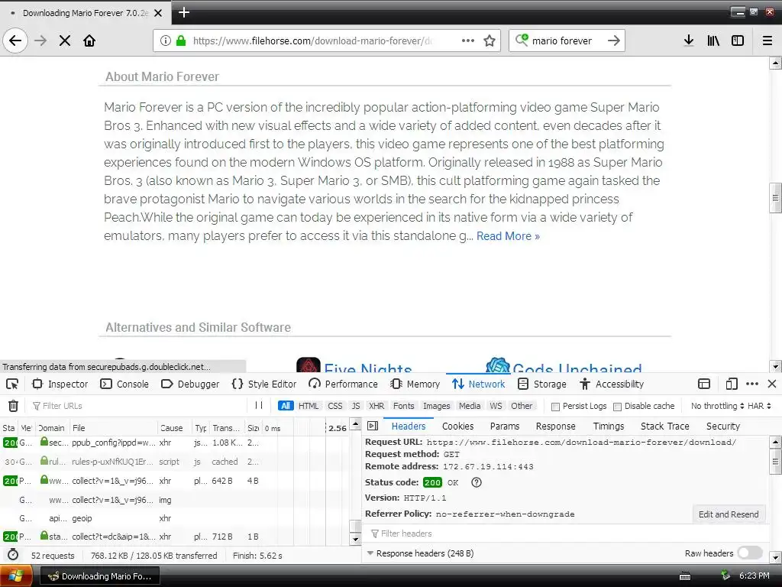Click the Filter headers input field
The width and height of the screenshot is (782, 587).
[567, 533]
